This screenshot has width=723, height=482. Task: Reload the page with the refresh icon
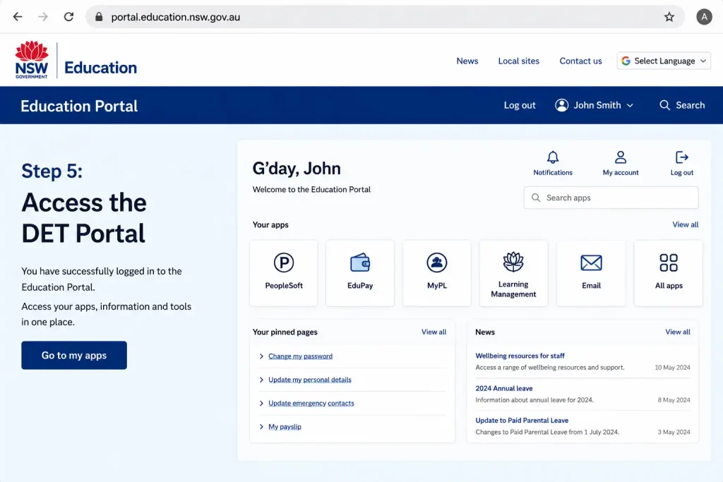68,17
